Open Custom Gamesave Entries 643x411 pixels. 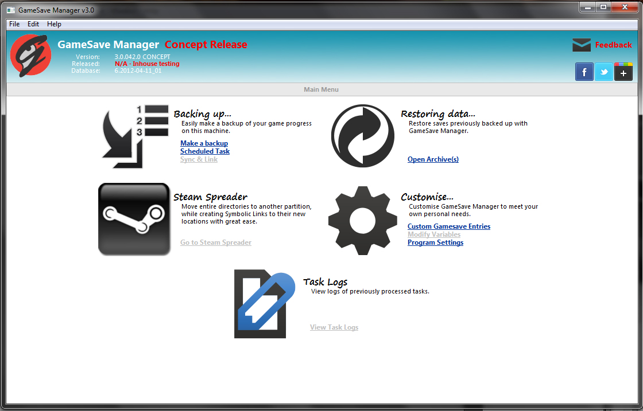448,226
